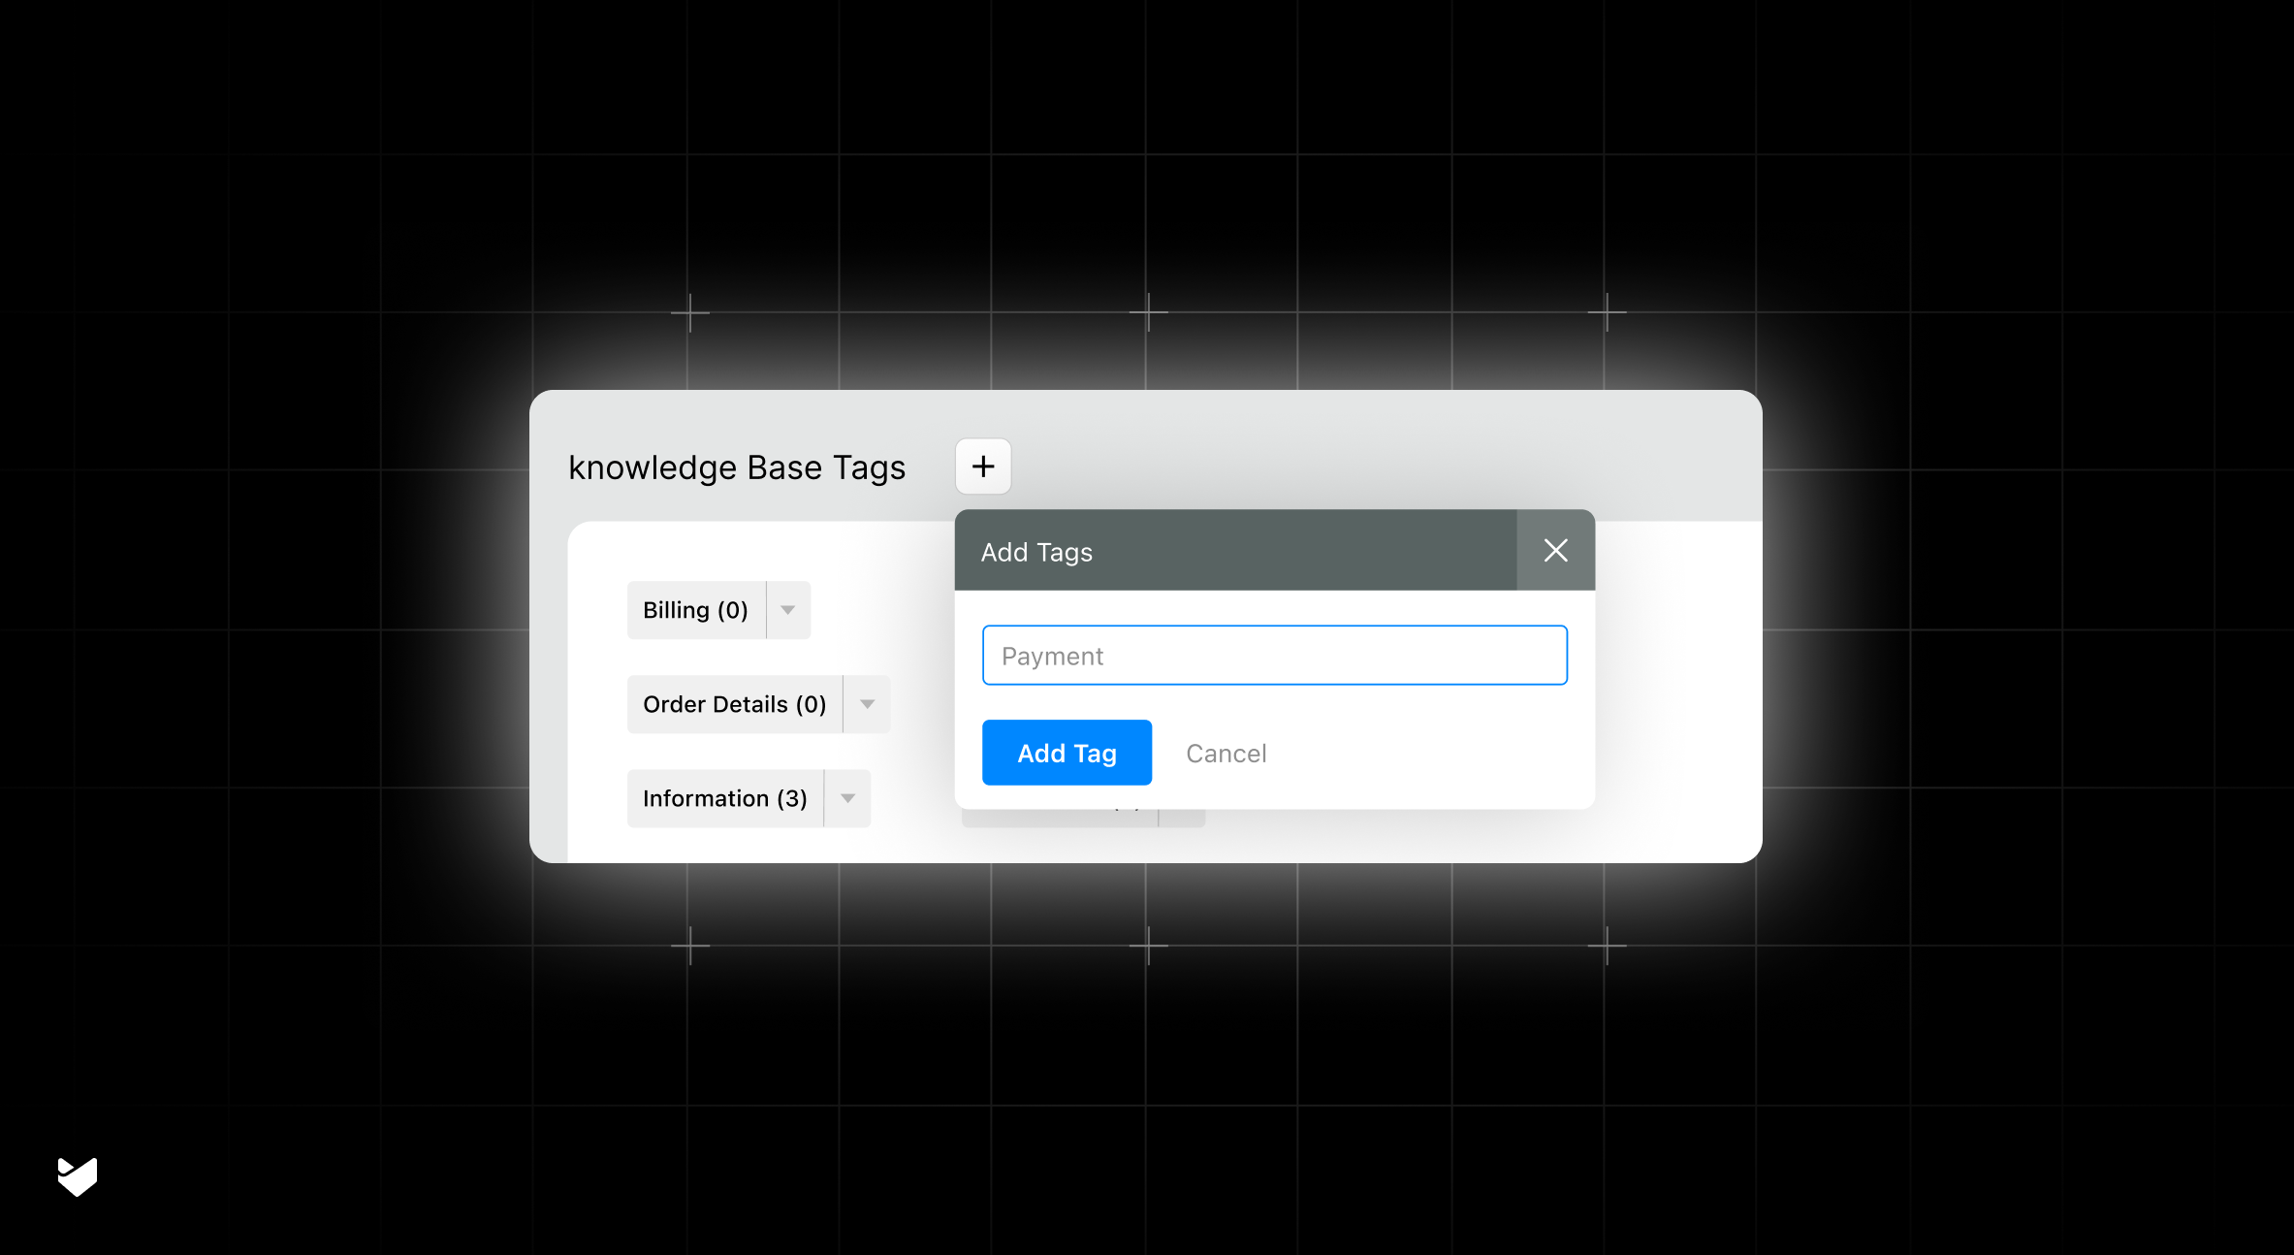Click the empty area right of Cancel in dialog
This screenshot has height=1255, width=2294.
[1425, 754]
